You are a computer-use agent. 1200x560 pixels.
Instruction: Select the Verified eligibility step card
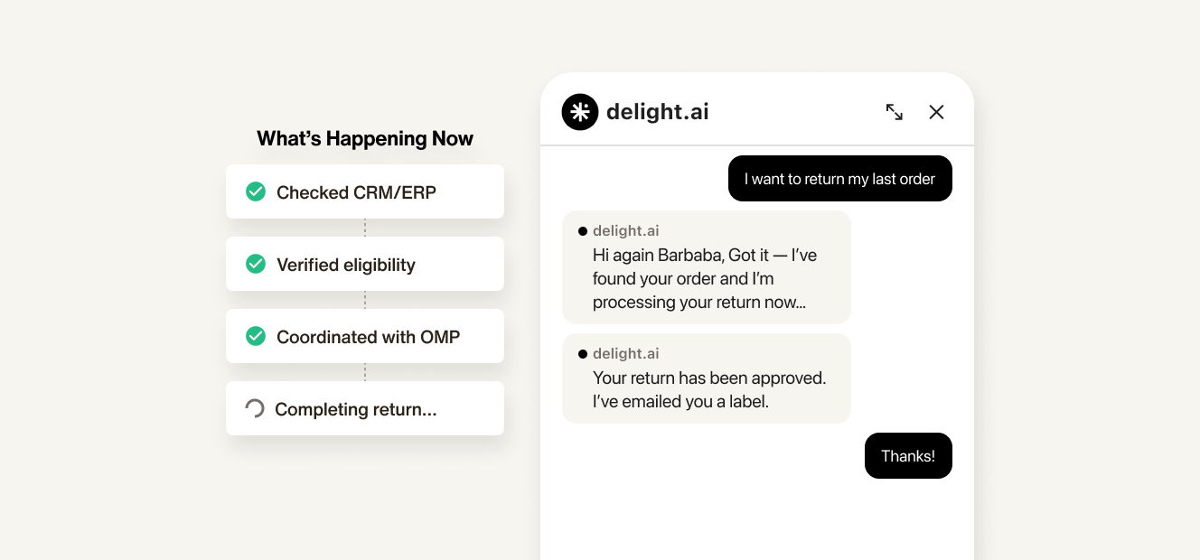[365, 264]
